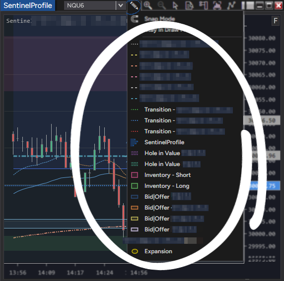Image resolution: width=284 pixels, height=281 pixels.
Task: Click the F button on the price axis
Action: 276,21
